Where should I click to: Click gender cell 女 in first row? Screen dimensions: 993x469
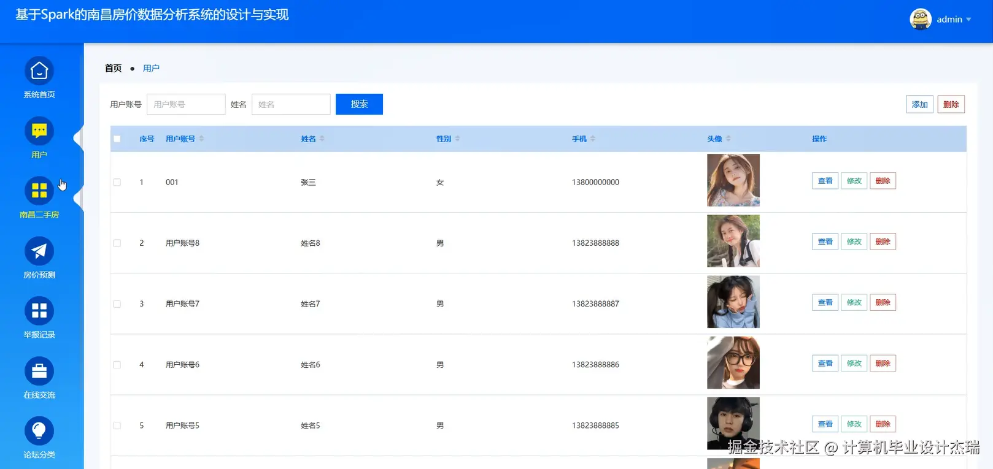tap(440, 182)
